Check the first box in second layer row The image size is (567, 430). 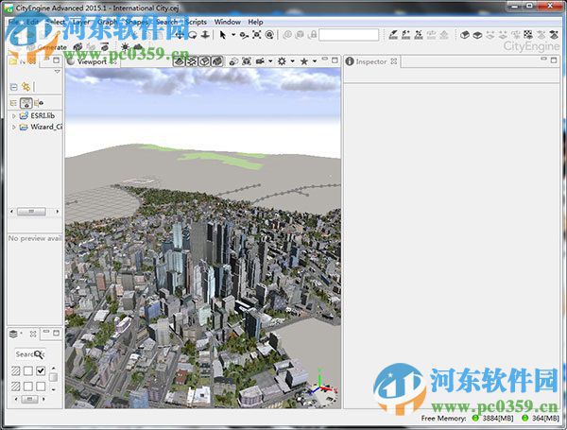tap(27, 387)
